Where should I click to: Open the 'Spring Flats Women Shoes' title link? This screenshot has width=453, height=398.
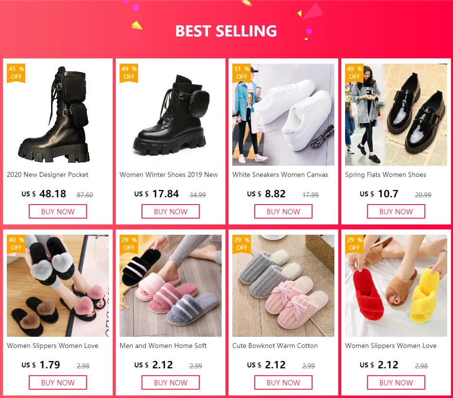tap(385, 175)
